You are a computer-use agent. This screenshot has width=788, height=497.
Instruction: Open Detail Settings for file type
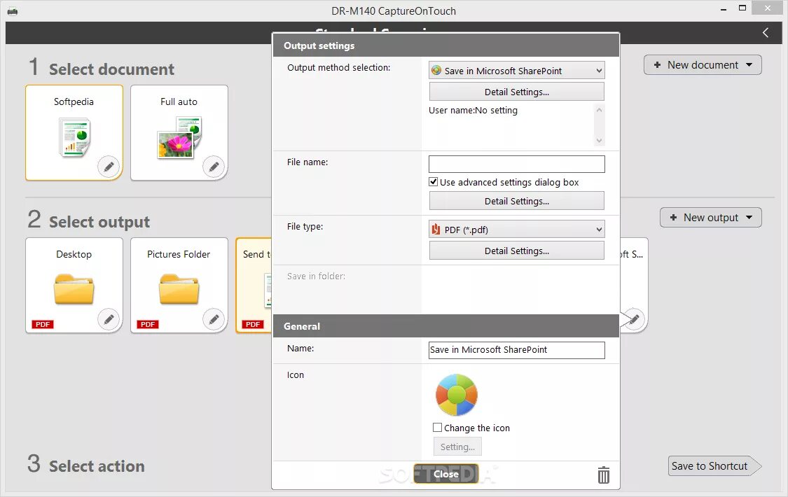tap(517, 251)
